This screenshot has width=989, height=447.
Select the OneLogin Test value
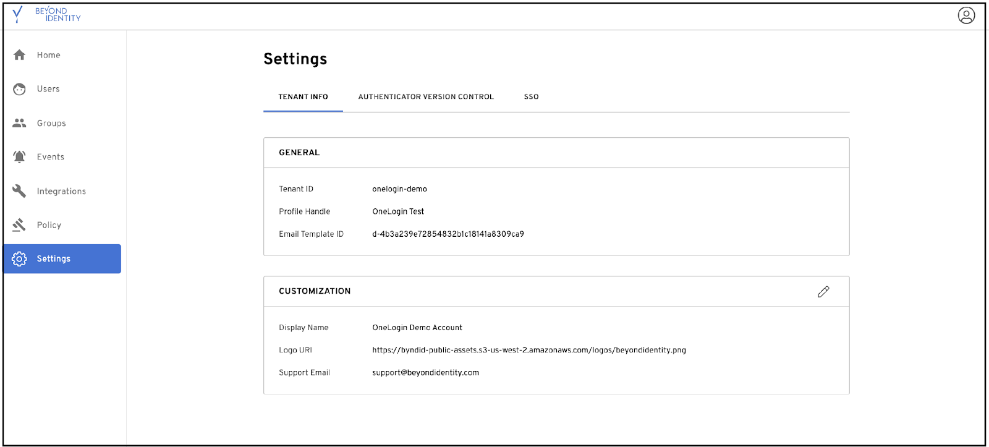pyautogui.click(x=398, y=211)
